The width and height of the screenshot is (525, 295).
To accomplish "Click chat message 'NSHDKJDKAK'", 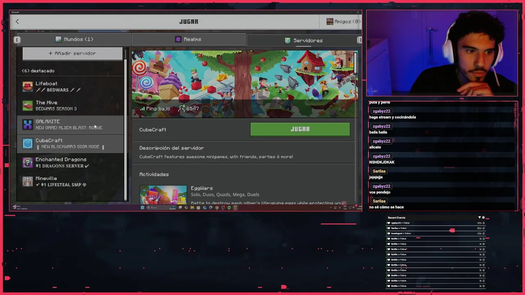I will 382,162.
